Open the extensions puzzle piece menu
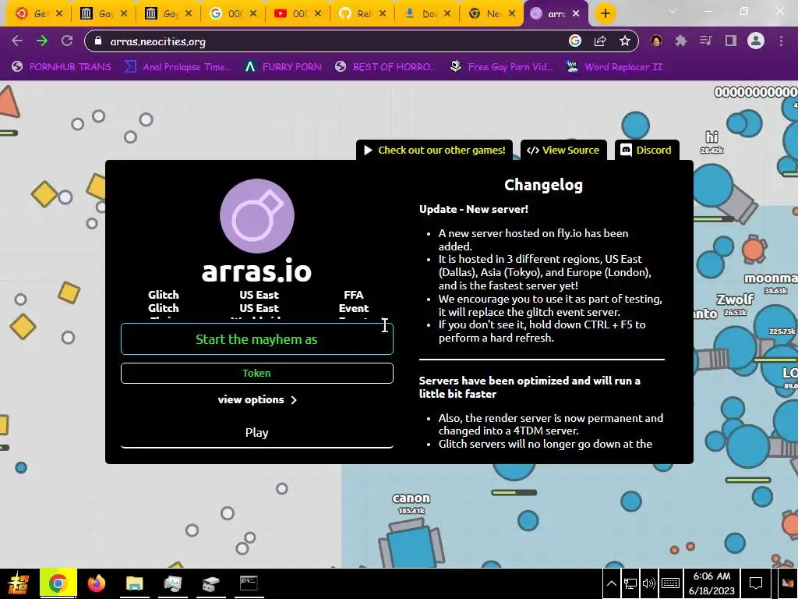 click(681, 41)
